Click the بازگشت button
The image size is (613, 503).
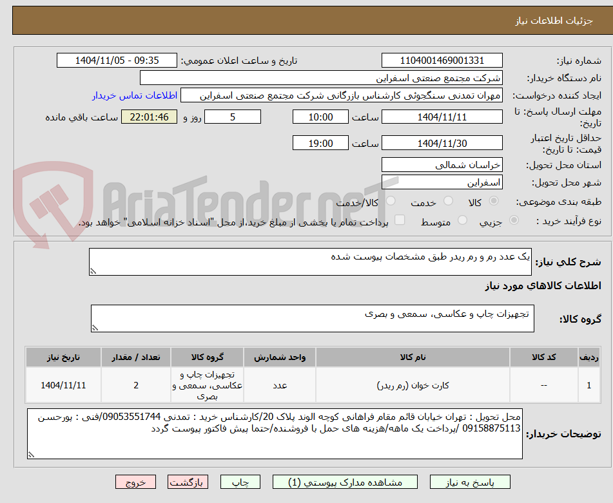pos(188,481)
